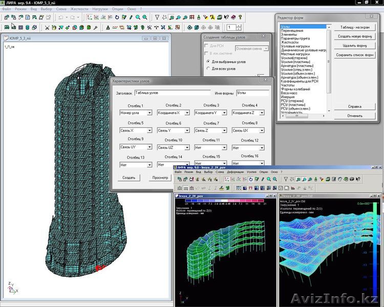This screenshot has height=307, width=384.
Task: Open the Столбец 1 'Номер узла' dropdown
Action: coord(150,113)
